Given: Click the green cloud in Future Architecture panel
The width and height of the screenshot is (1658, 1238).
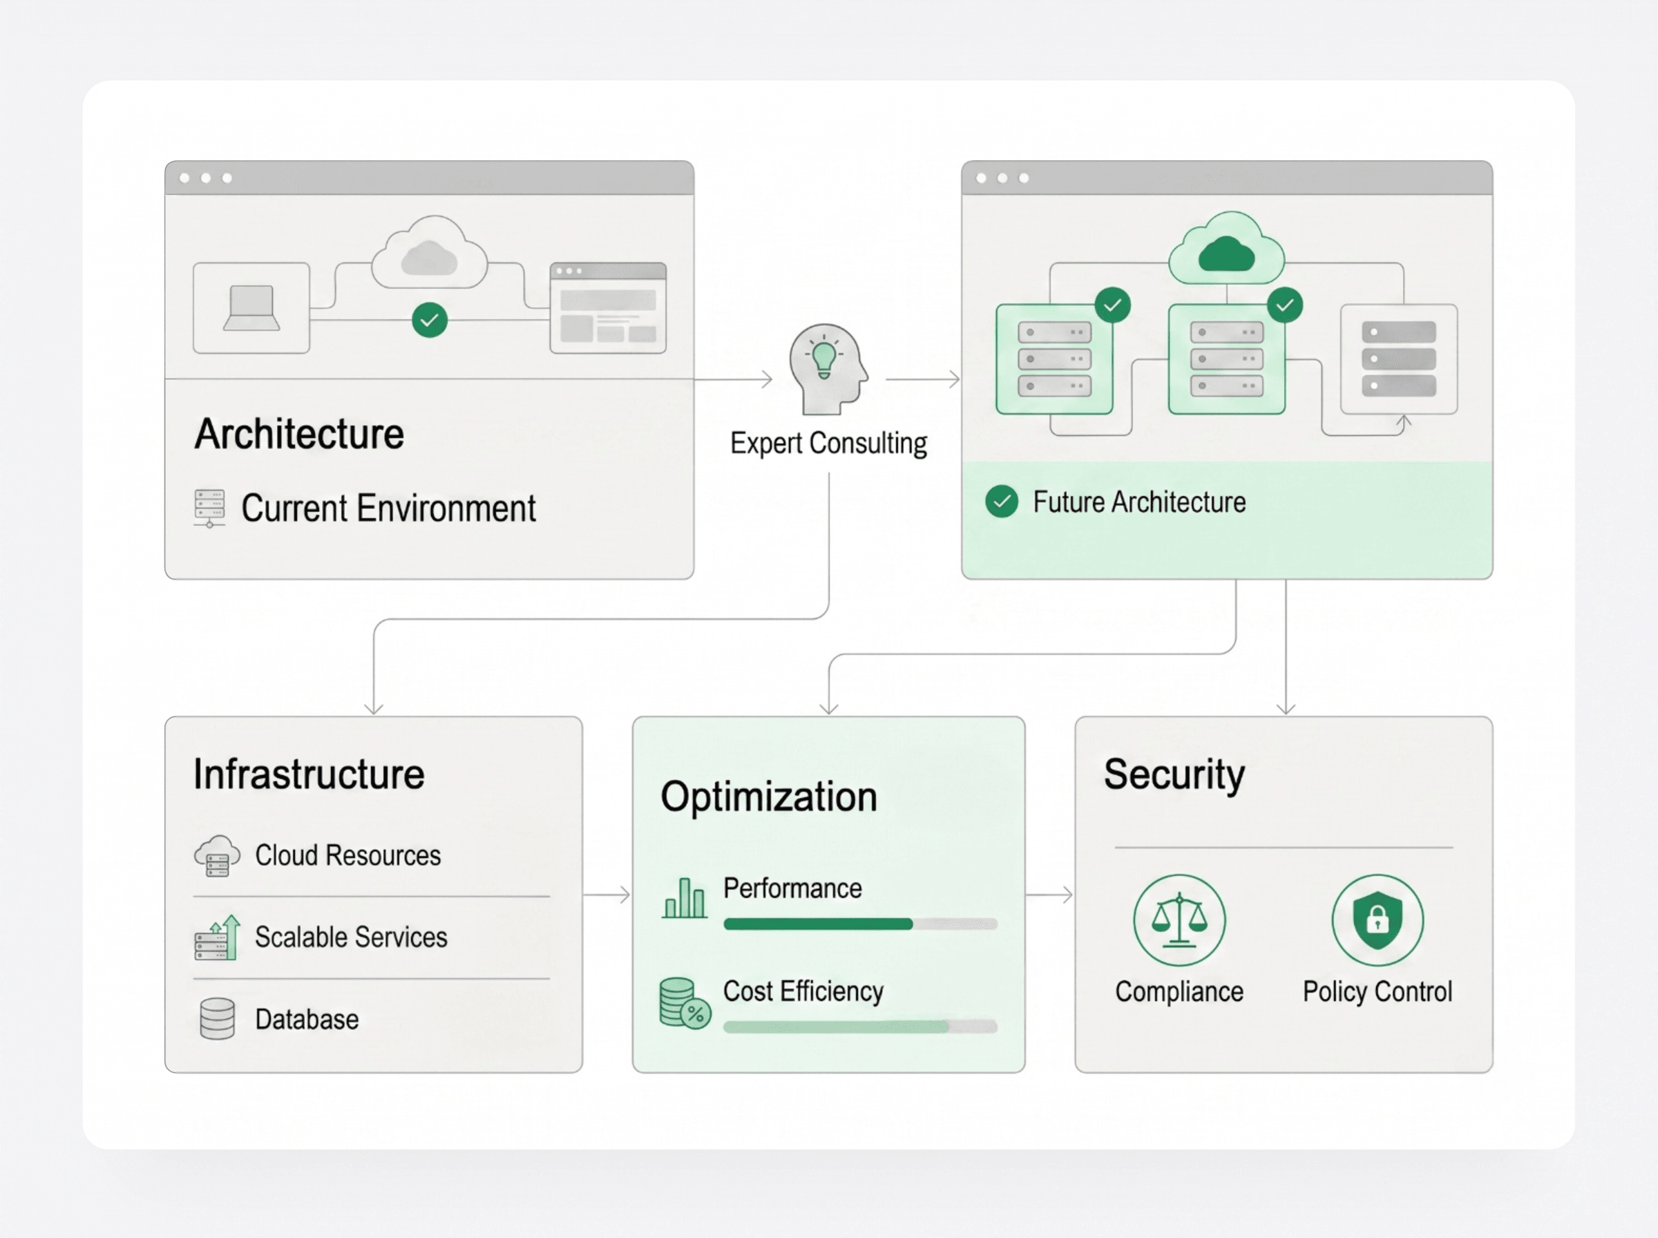Looking at the screenshot, I should 1226,248.
